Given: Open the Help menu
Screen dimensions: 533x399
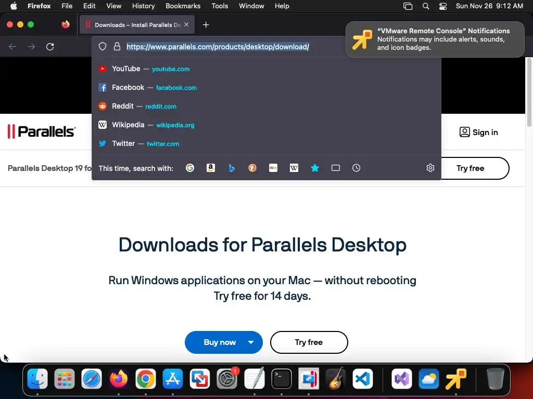Looking at the screenshot, I should [x=282, y=6].
